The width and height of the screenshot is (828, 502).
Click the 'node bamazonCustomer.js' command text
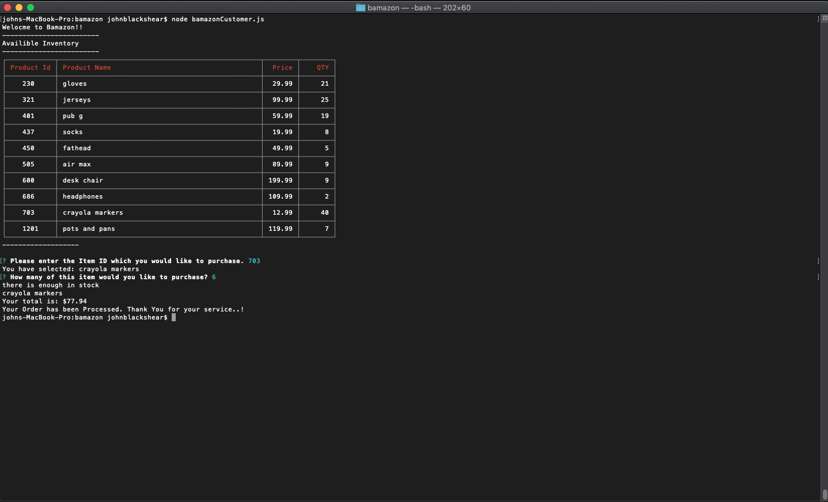click(x=218, y=19)
